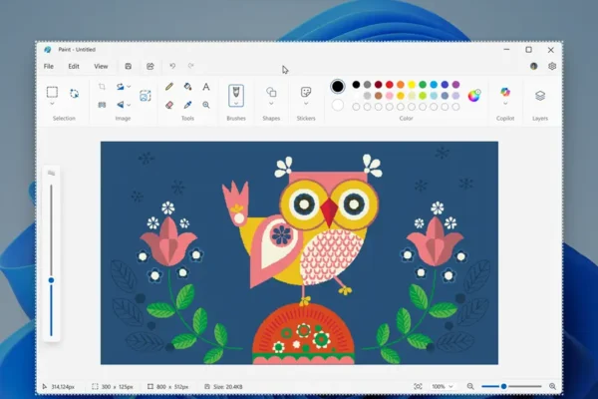Screen dimensions: 598x399
Task: Click the fit to window icon
Action: click(x=418, y=386)
